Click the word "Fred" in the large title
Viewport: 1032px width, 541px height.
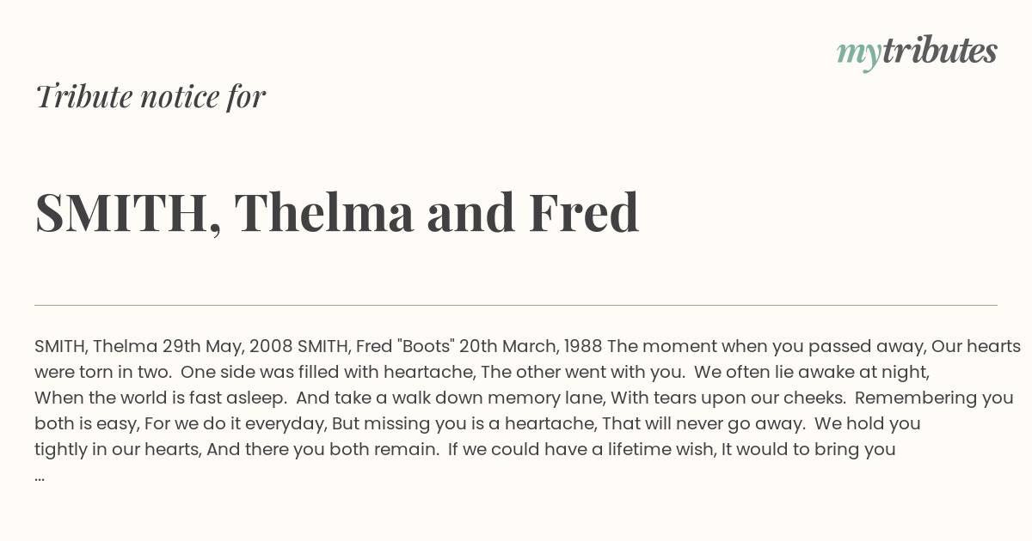(584, 212)
